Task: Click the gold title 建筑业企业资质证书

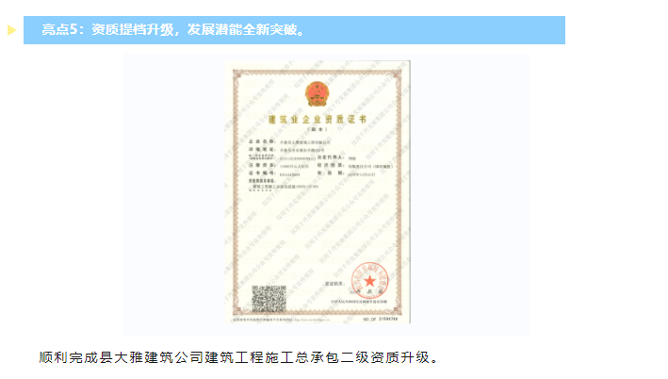Action: click(318, 119)
